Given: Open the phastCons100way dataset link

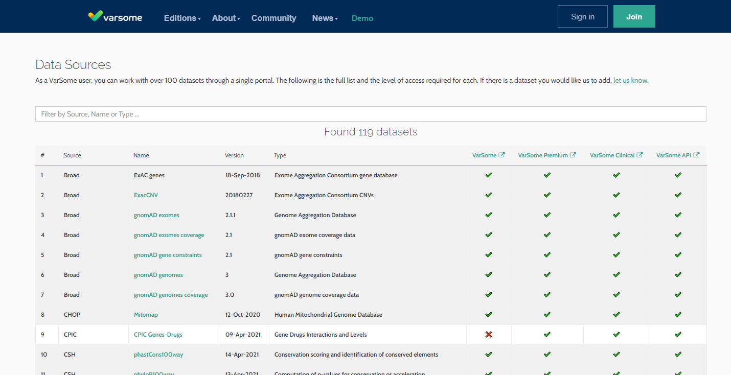Looking at the screenshot, I should click(158, 355).
